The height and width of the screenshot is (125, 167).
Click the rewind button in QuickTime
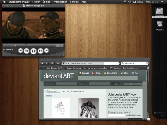[26, 51]
